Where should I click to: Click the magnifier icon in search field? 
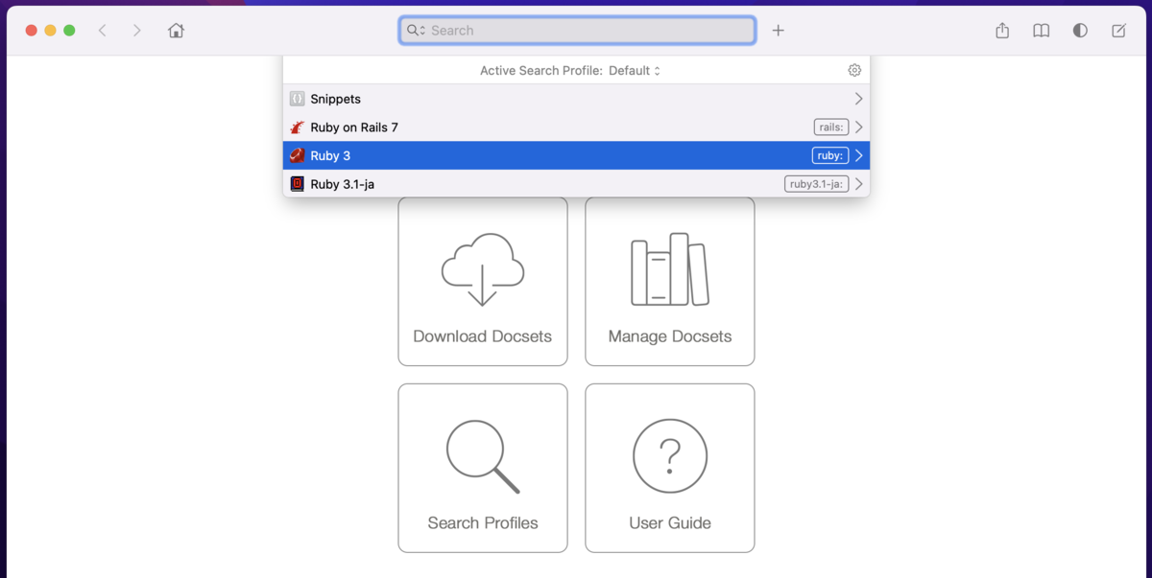416,31
